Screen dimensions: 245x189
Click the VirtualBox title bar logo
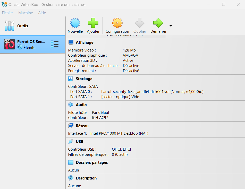click(x=4, y=4)
